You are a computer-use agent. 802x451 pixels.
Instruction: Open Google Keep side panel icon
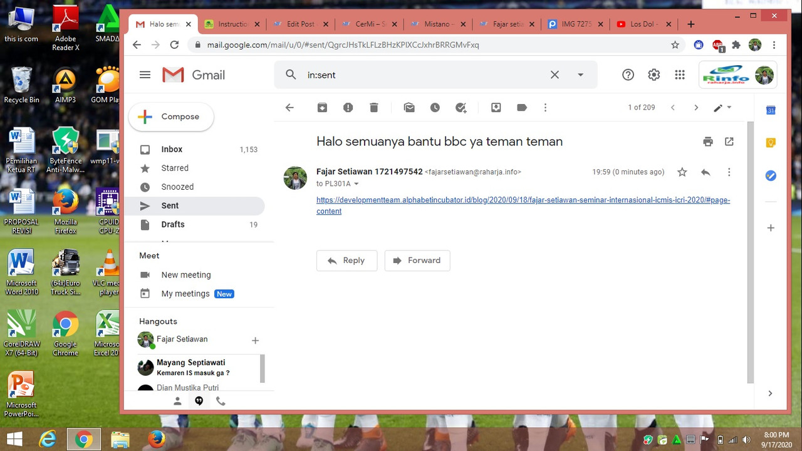click(x=771, y=143)
